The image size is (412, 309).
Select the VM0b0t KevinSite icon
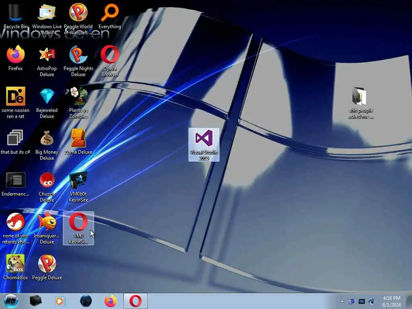78,187
